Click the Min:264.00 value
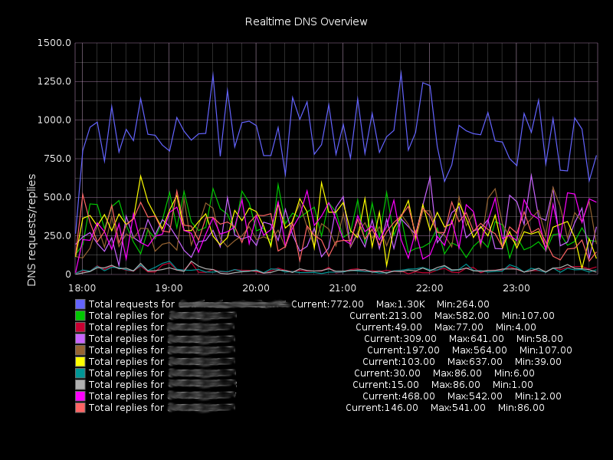Viewport: 613px width, 460px height. [463, 304]
